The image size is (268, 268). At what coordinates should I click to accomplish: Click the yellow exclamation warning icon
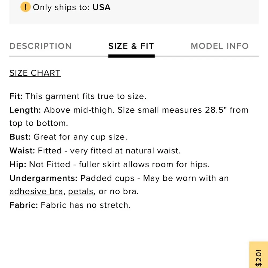(x=25, y=7)
